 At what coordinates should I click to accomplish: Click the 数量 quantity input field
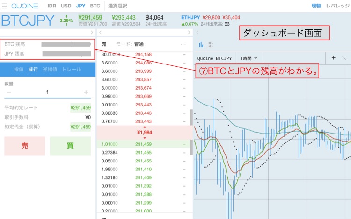47,92
